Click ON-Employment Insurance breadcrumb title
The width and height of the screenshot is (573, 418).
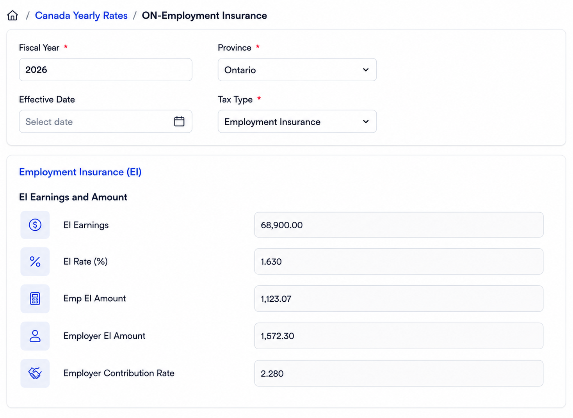(204, 16)
